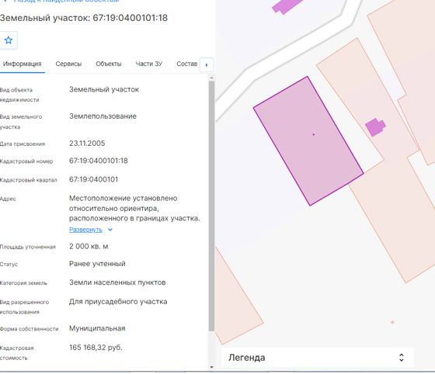Click the Площадь уточненная field label
435x374 pixels.
coord(28,247)
